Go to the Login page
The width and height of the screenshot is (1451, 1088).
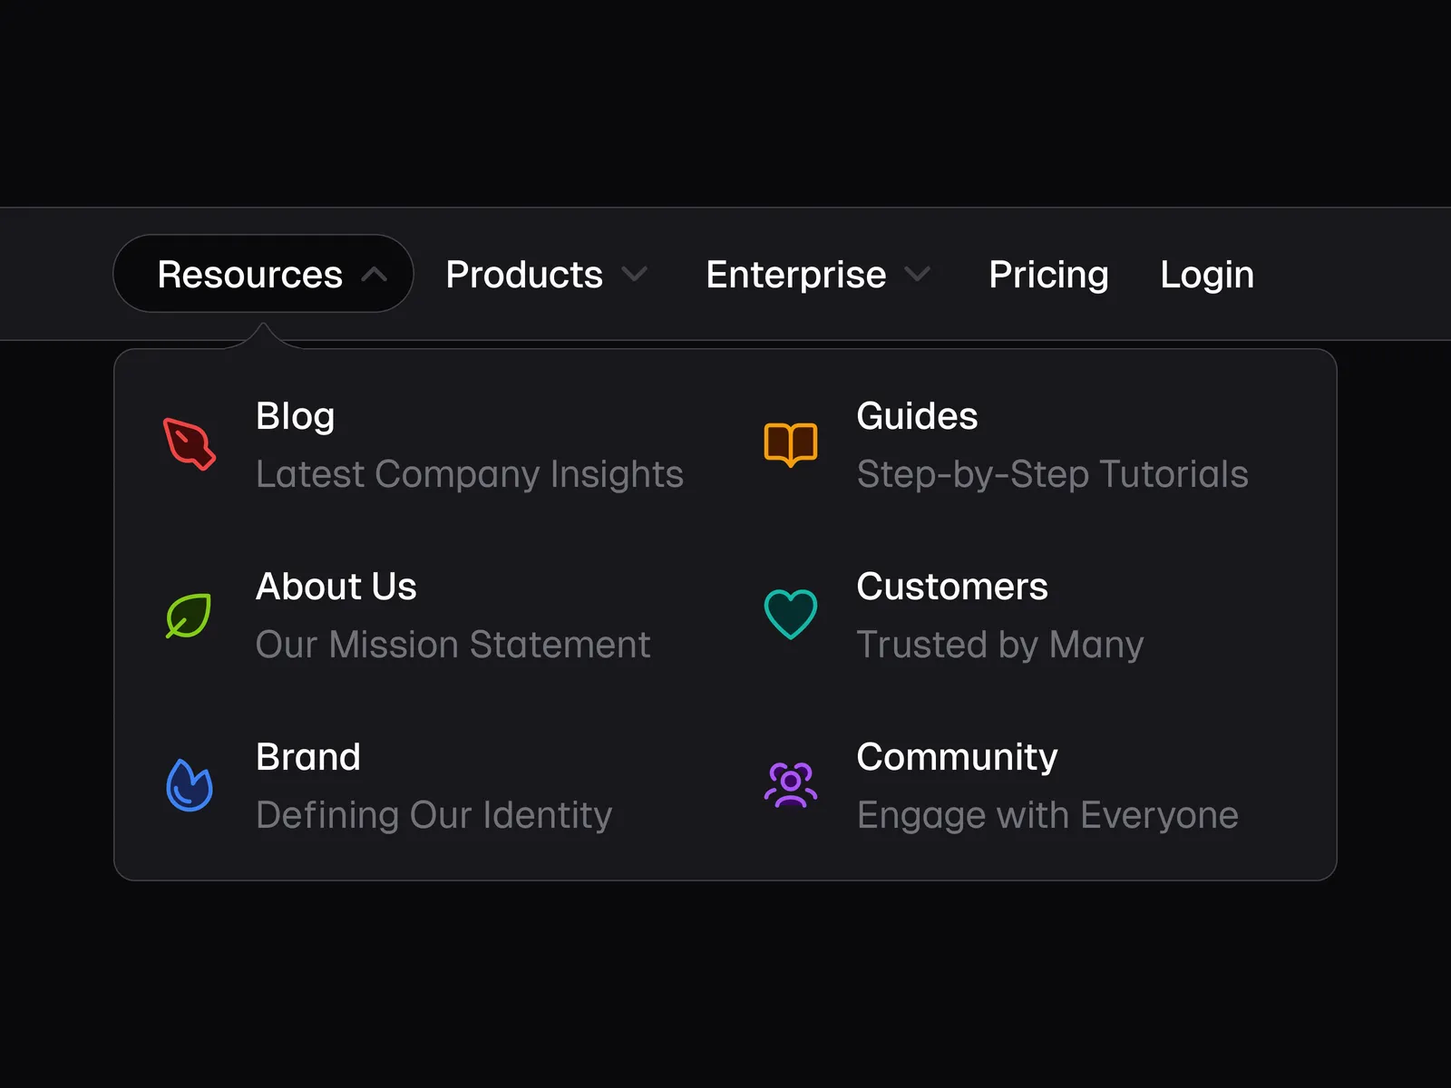(1207, 274)
